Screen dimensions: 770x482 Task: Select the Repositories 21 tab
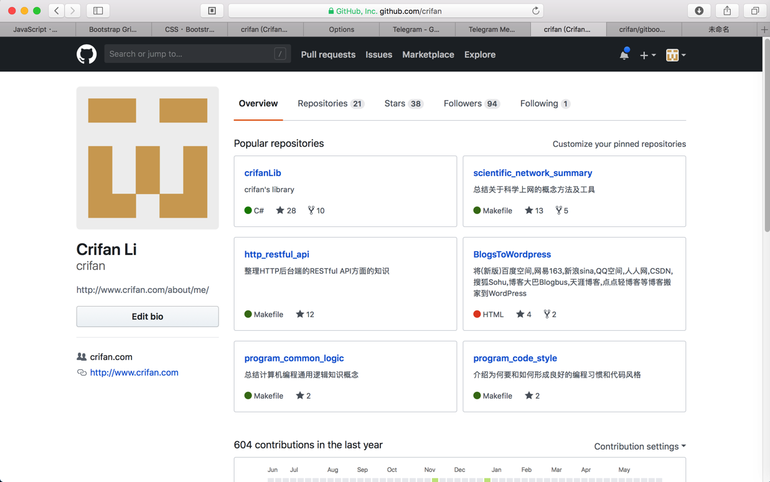click(331, 104)
